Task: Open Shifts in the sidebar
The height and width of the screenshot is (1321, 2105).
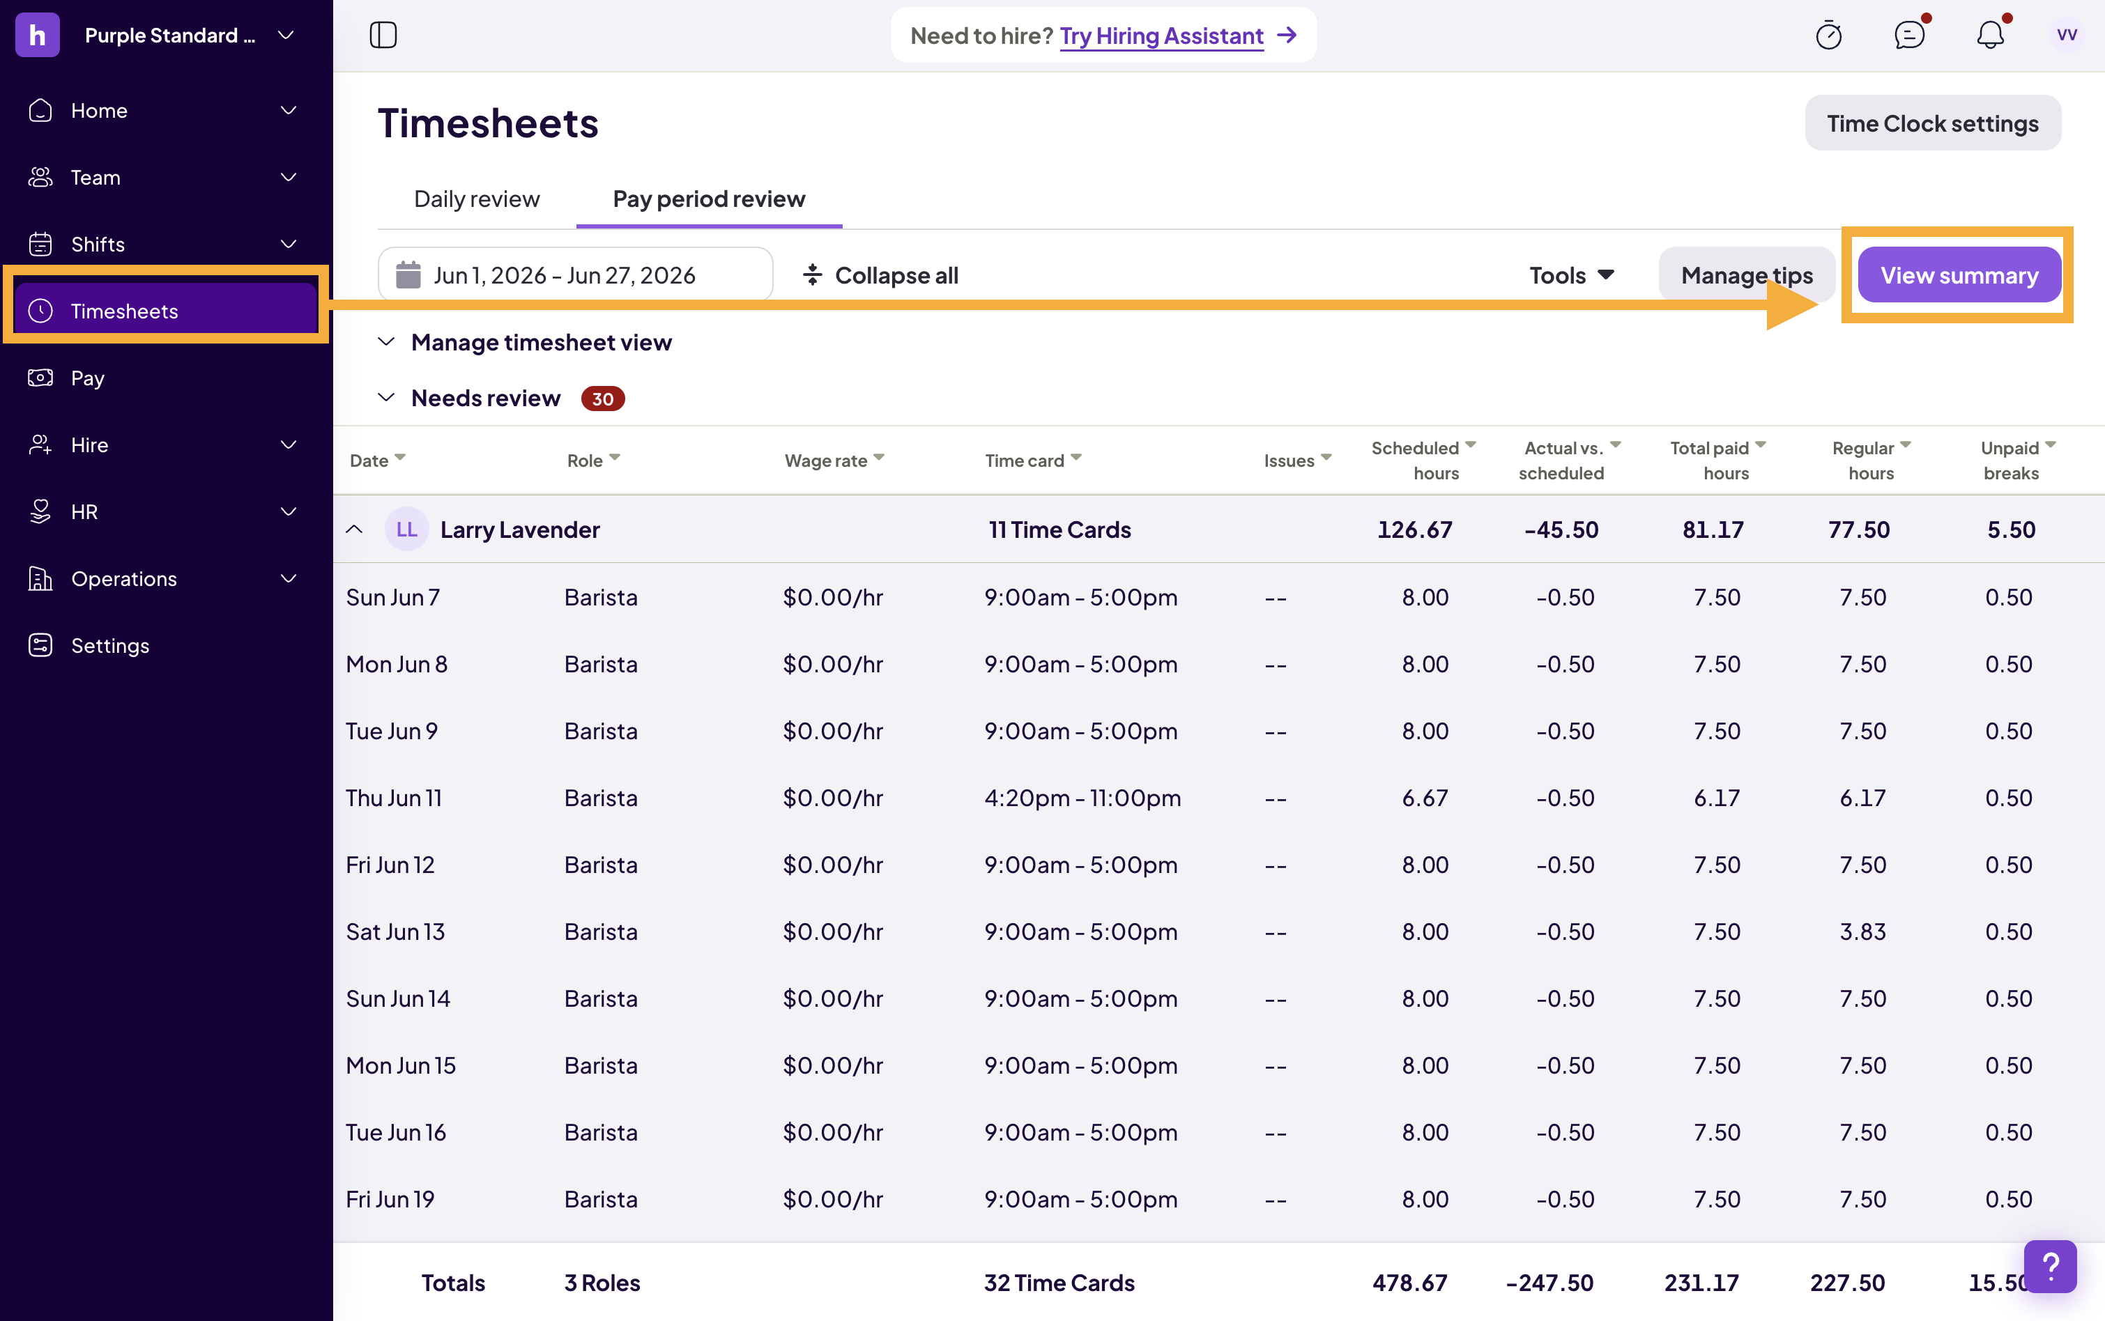Action: (166, 245)
